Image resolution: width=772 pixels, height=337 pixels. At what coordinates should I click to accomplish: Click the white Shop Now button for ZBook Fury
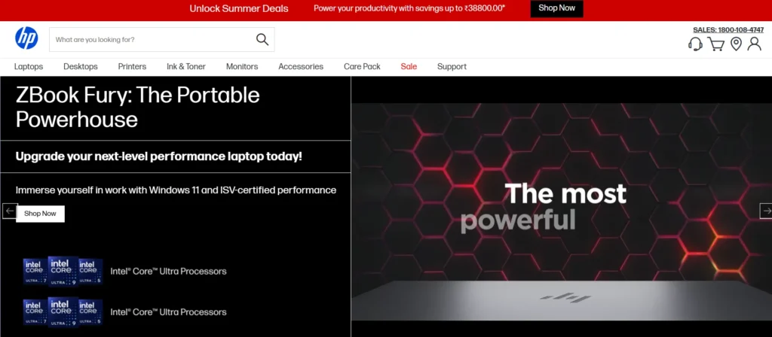(41, 214)
